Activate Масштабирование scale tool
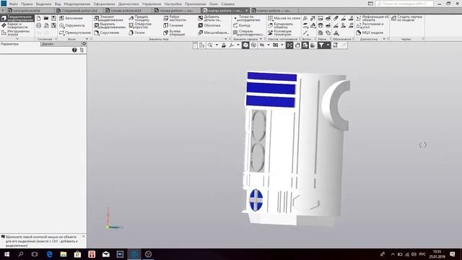Image resolution: width=462 pixels, height=260 pixels. [214, 32]
